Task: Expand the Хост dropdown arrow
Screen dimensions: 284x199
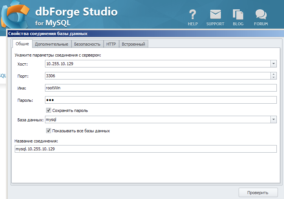Action: [x=273, y=64]
